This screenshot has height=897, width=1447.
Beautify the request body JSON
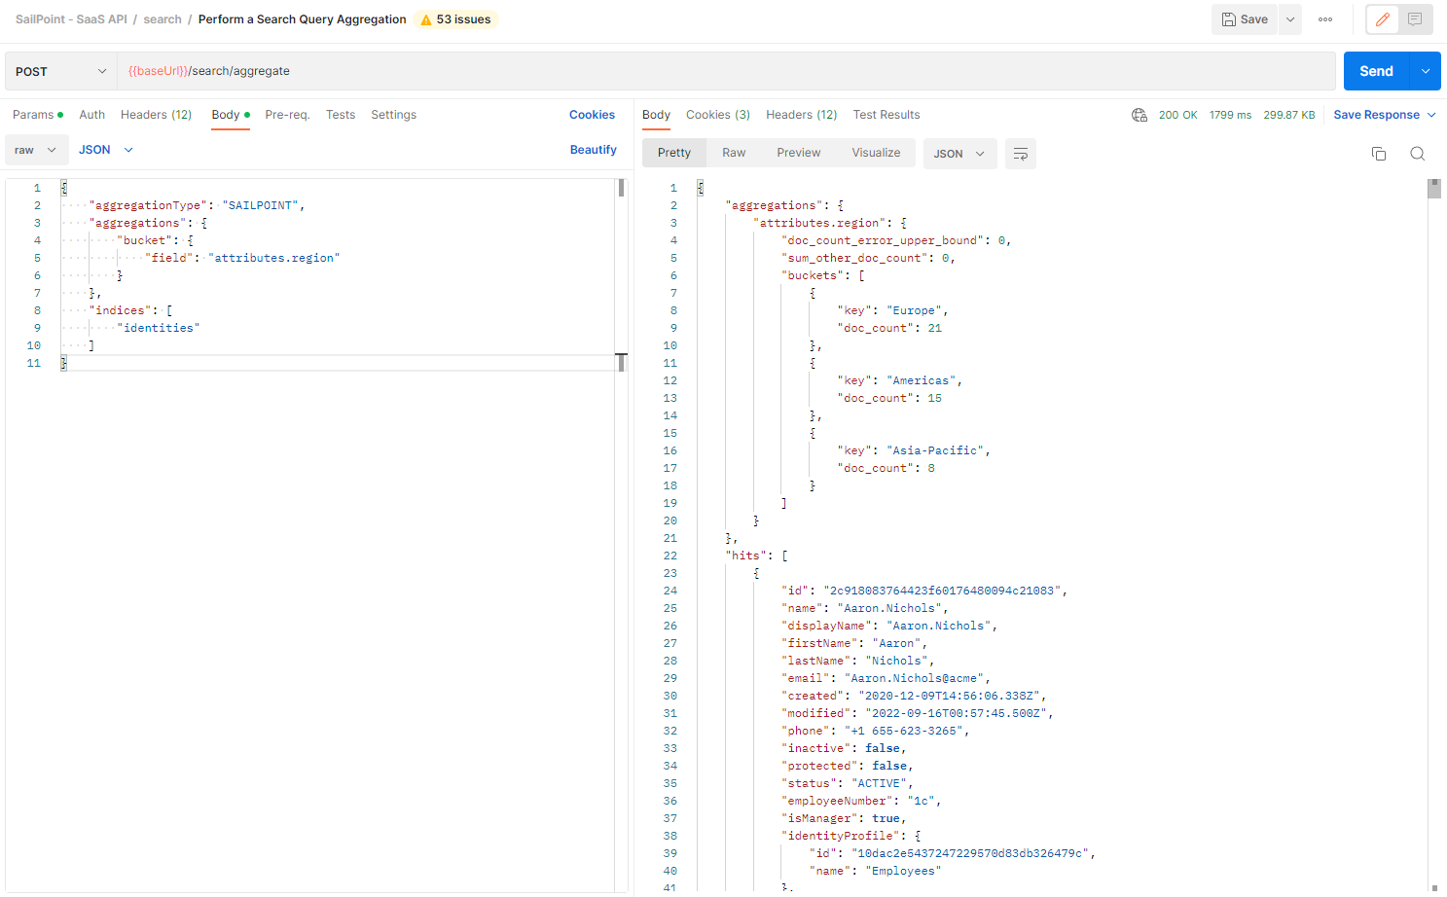tap(594, 149)
